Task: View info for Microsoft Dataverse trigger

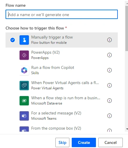Action: (109, 101)
